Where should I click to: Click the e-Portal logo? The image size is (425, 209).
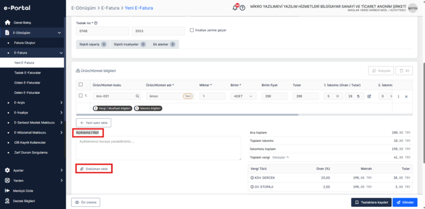click(x=17, y=8)
